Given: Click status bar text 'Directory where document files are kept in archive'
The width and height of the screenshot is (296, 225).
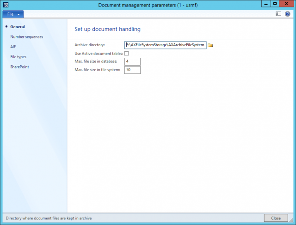Looking at the screenshot, I should click(49, 218).
